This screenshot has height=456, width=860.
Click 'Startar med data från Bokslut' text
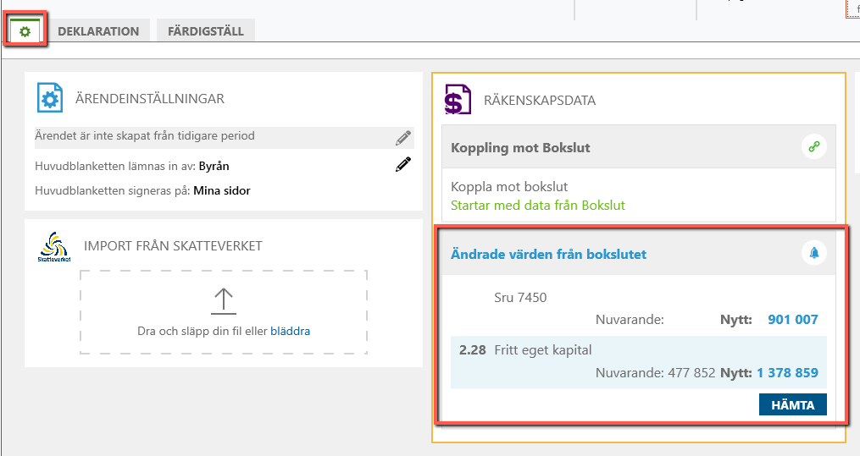click(x=537, y=206)
